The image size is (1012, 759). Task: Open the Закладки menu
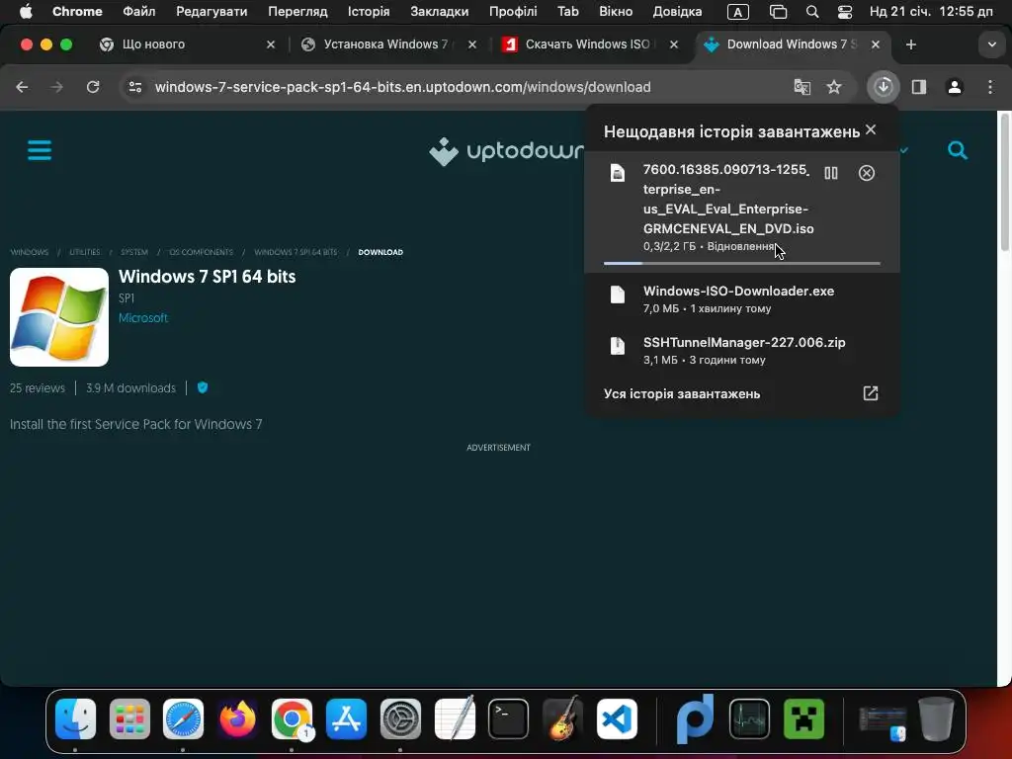click(x=440, y=11)
